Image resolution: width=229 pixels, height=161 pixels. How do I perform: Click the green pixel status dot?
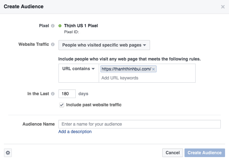60,26
